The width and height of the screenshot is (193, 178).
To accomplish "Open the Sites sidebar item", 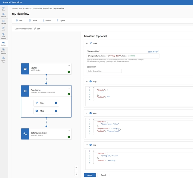I will [x=3, y=8].
